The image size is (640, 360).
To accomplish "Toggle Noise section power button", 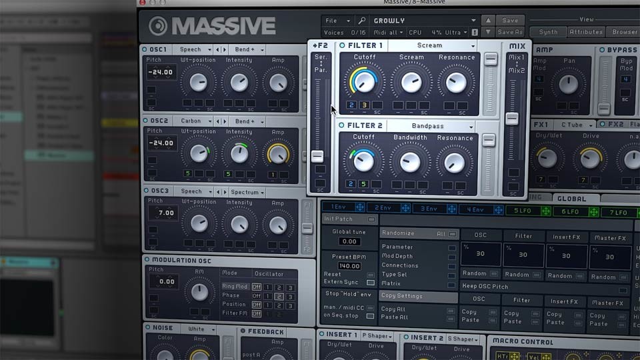I will click(148, 327).
